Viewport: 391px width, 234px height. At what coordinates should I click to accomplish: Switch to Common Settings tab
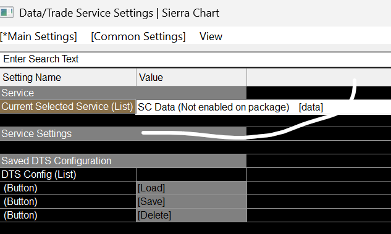[138, 36]
